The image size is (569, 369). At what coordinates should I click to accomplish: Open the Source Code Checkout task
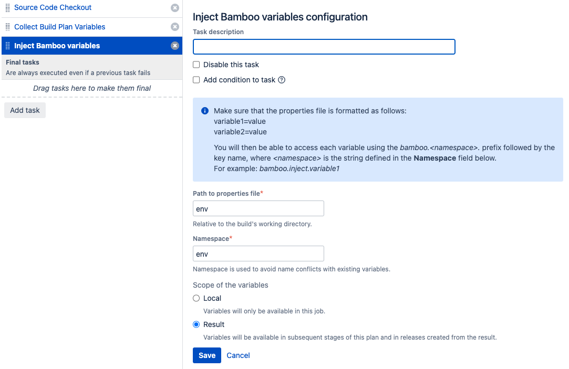(x=53, y=8)
